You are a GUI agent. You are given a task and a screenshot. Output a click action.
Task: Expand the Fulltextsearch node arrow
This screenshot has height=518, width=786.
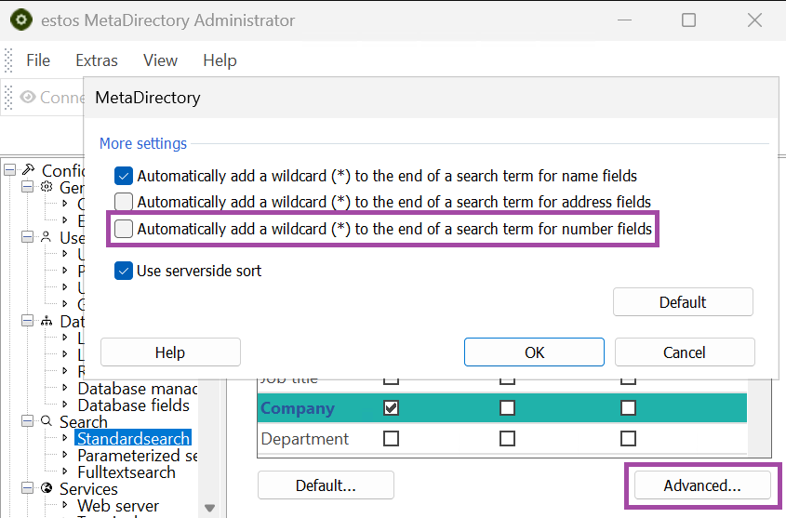click(65, 472)
